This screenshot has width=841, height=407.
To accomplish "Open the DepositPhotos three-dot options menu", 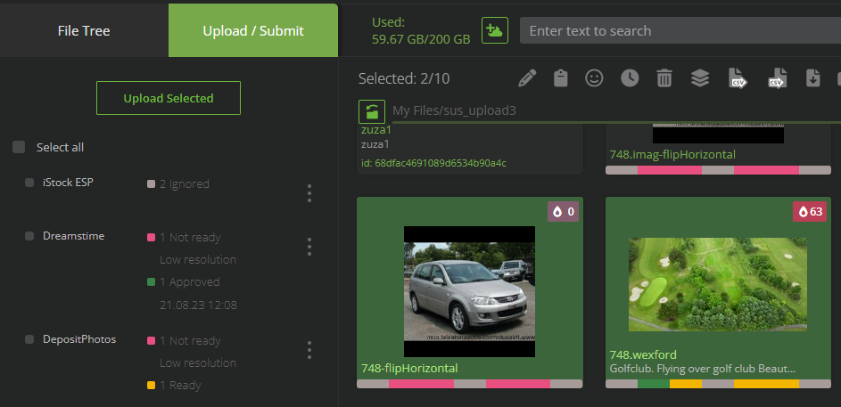I will [x=309, y=349].
